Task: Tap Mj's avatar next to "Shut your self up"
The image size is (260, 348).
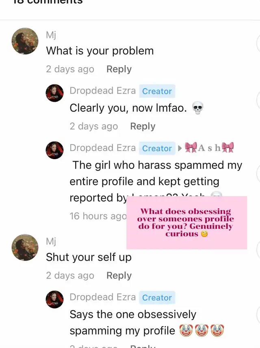Action: pyautogui.click(x=25, y=247)
